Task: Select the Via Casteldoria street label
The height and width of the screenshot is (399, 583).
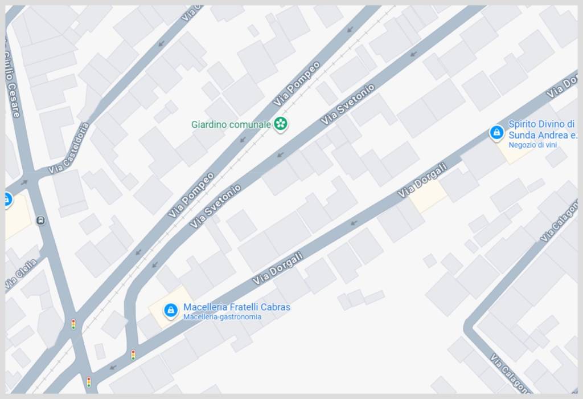Action: tap(69, 149)
